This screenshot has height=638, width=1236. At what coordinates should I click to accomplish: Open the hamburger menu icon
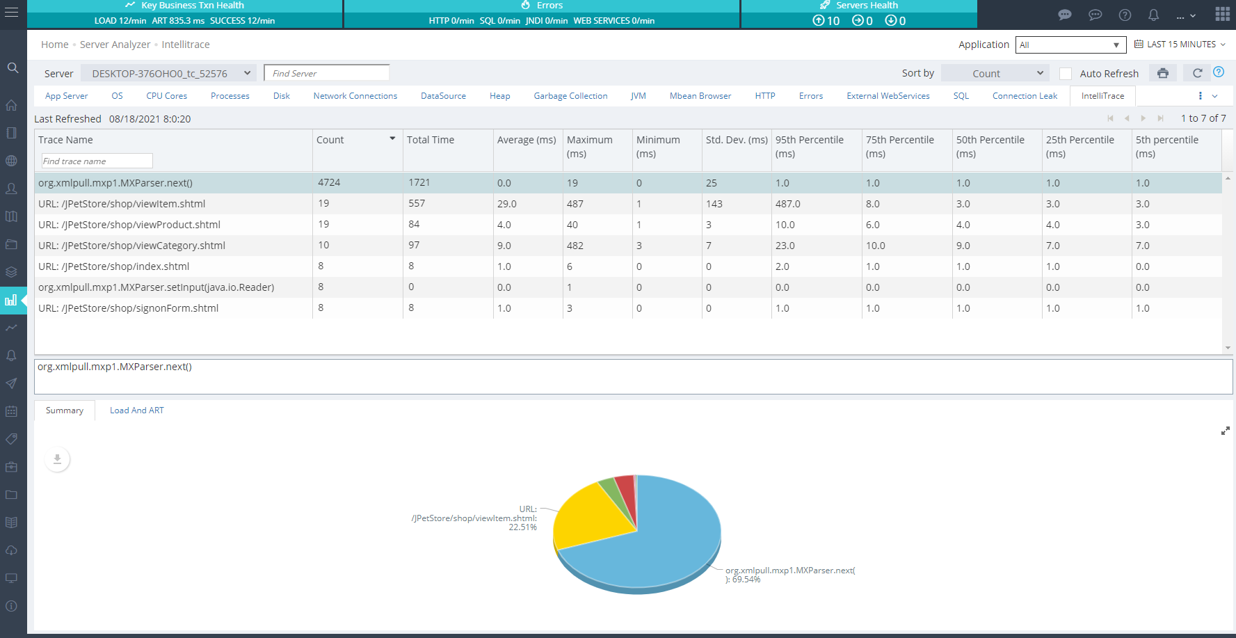click(11, 13)
